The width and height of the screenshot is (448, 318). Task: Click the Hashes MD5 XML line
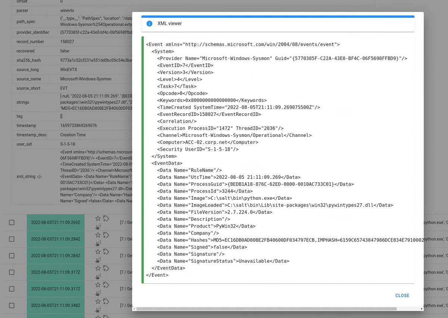tap(290, 240)
